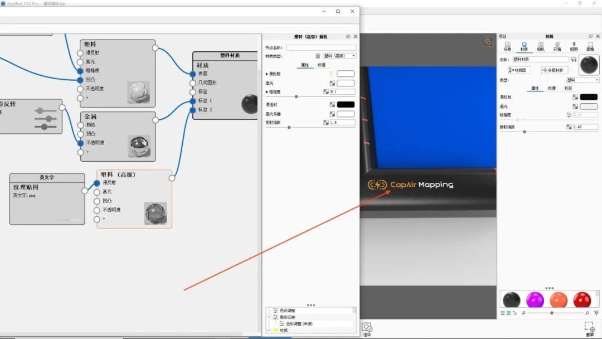The height and width of the screenshot is (339, 602).
Task: Select the red material sphere thumbnail
Action: coord(582,299)
